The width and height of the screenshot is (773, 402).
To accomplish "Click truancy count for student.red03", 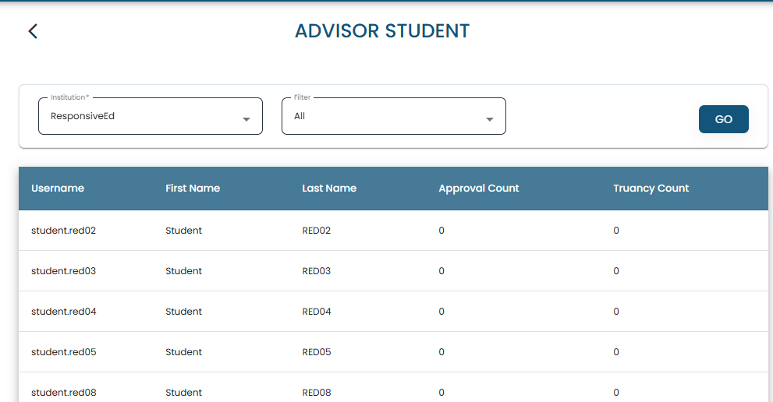I will click(x=616, y=271).
